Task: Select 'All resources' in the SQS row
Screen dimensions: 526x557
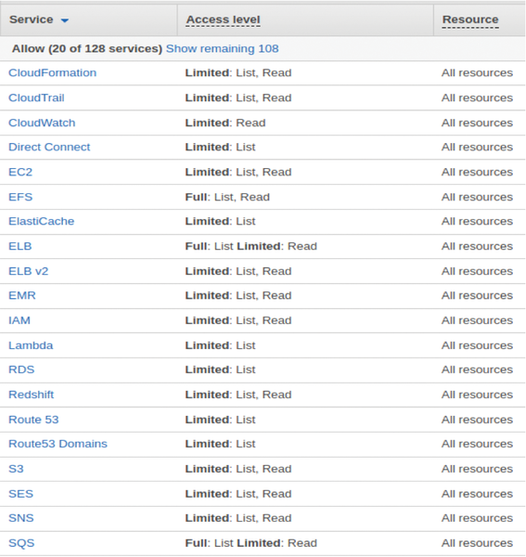Action: [x=477, y=543]
